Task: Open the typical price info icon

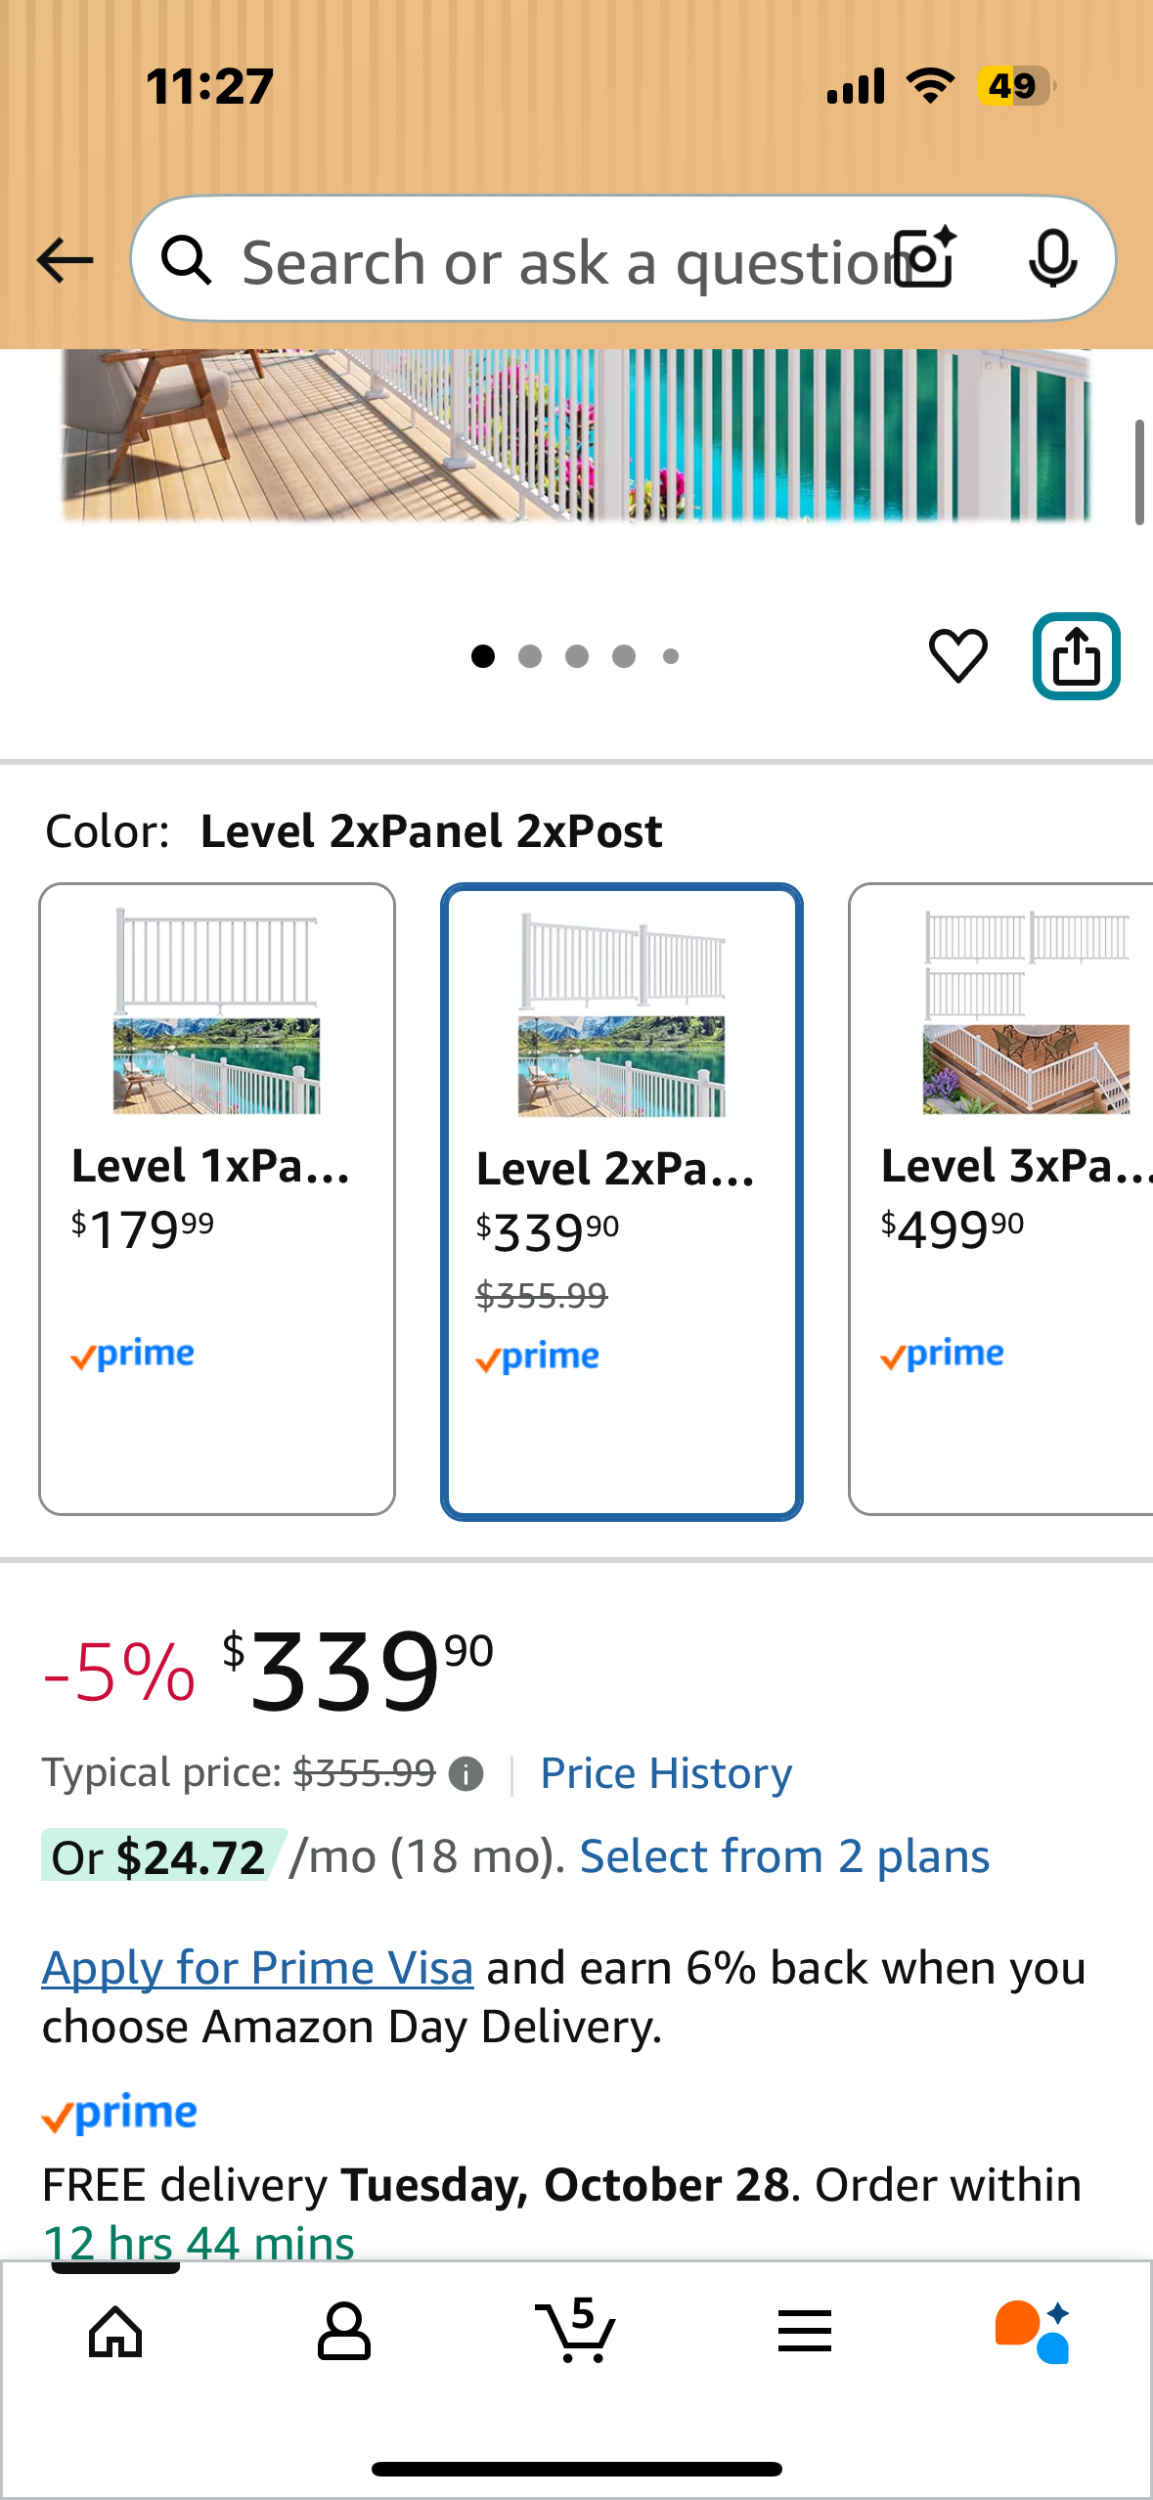Action: (466, 1774)
